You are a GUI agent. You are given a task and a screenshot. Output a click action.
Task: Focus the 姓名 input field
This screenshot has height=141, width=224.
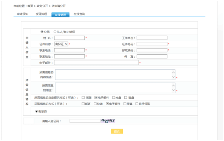(70, 38)
